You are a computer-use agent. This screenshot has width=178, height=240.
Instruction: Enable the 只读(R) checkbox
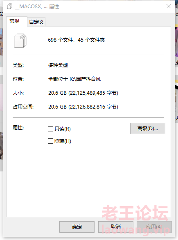coord(50,129)
